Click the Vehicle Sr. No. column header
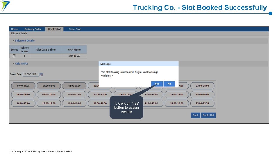This screenshot has height=157, width=279. (x=24, y=49)
